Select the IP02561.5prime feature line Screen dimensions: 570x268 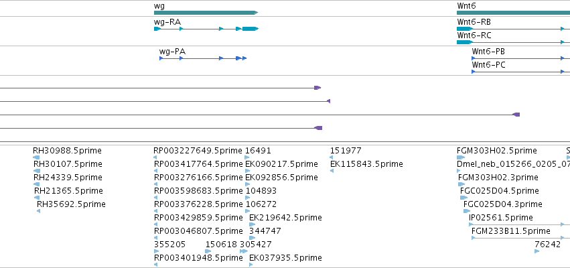click(x=520, y=224)
